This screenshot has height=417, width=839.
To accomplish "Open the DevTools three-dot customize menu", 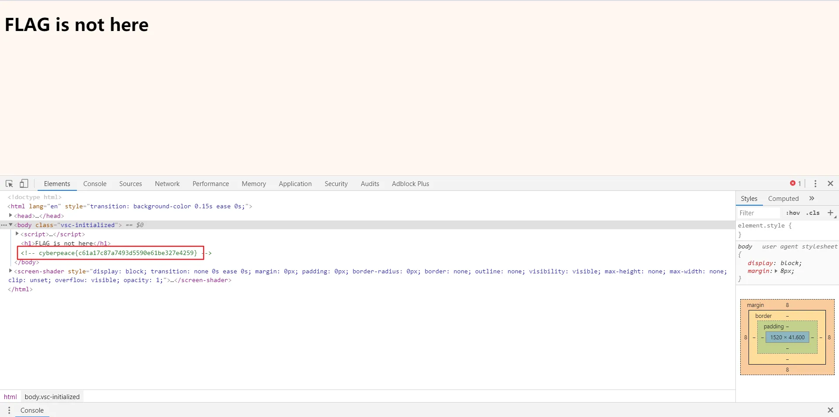I will click(815, 184).
